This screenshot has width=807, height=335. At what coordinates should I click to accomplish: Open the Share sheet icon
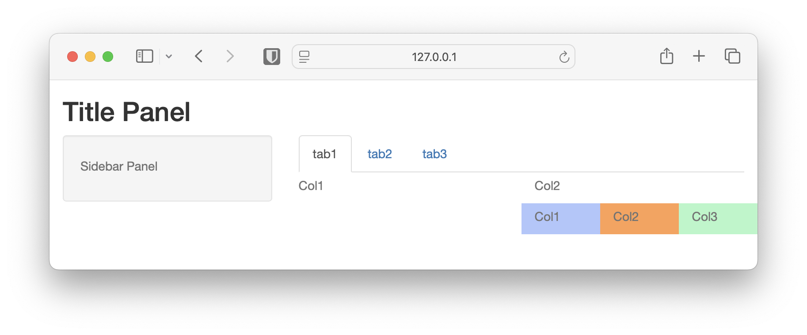(666, 56)
